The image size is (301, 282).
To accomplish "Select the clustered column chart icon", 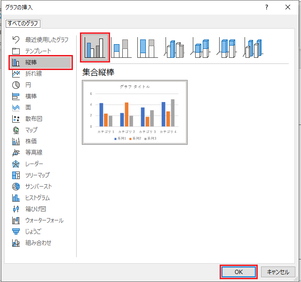I will [x=95, y=47].
